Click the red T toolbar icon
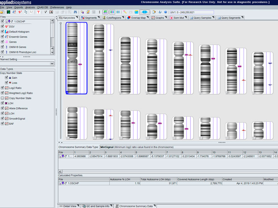Screen dimensions: 278x208 click(x=38, y=12)
